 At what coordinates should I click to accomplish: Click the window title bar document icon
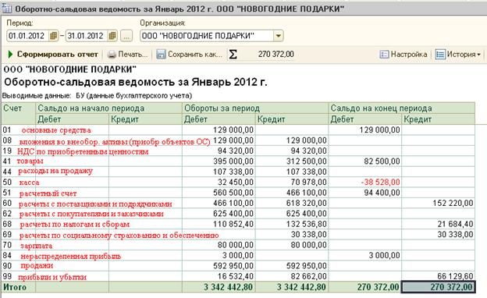pyautogui.click(x=7, y=8)
